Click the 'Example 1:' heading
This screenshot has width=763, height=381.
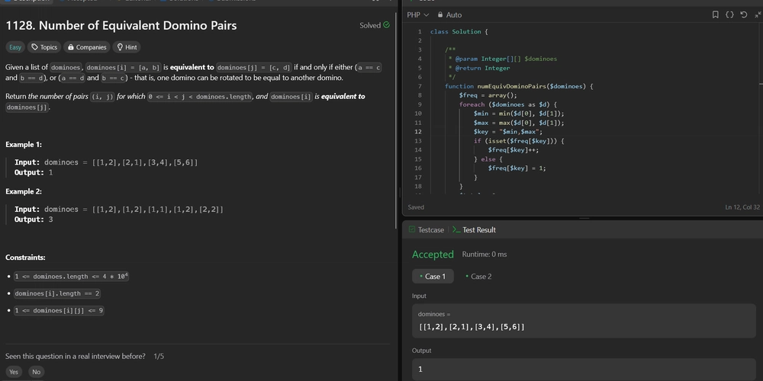point(24,144)
